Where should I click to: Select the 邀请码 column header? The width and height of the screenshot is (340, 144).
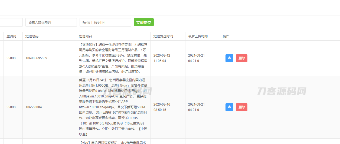tap(11, 36)
